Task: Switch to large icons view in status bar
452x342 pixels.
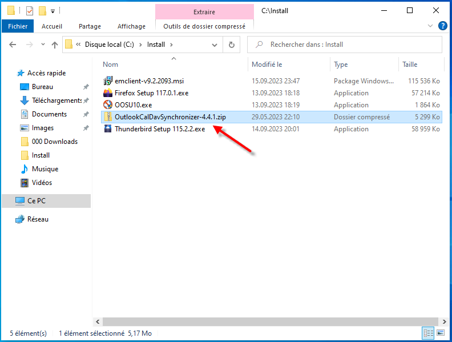Action: [x=441, y=333]
